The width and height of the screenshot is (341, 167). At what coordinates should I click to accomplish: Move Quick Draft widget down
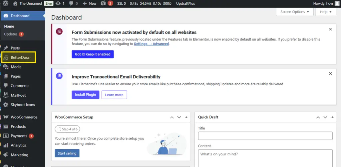325,117
